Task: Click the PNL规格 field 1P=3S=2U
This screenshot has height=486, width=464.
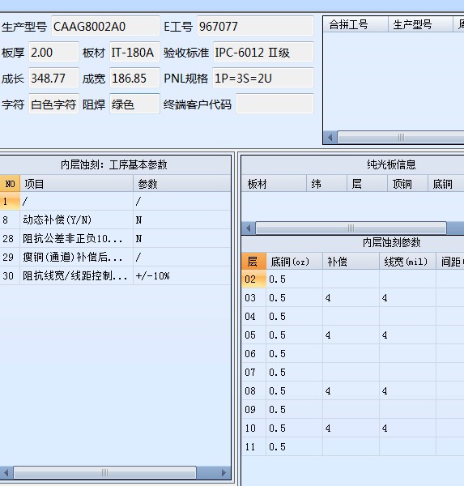Action: point(263,78)
